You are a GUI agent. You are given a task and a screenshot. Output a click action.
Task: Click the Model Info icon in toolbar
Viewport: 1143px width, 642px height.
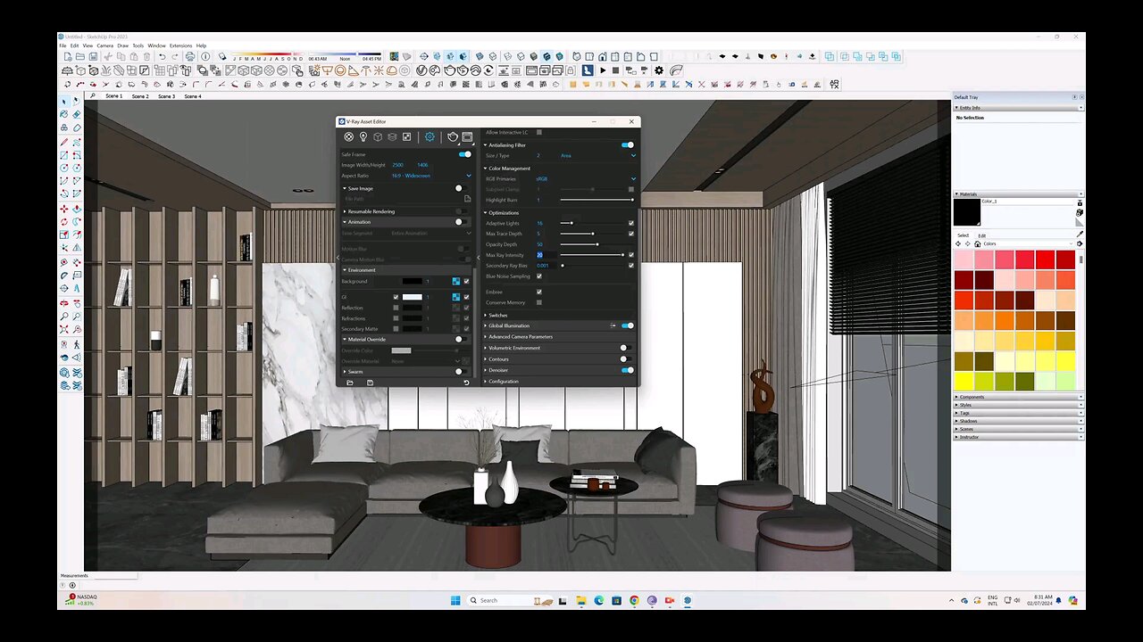(x=205, y=57)
